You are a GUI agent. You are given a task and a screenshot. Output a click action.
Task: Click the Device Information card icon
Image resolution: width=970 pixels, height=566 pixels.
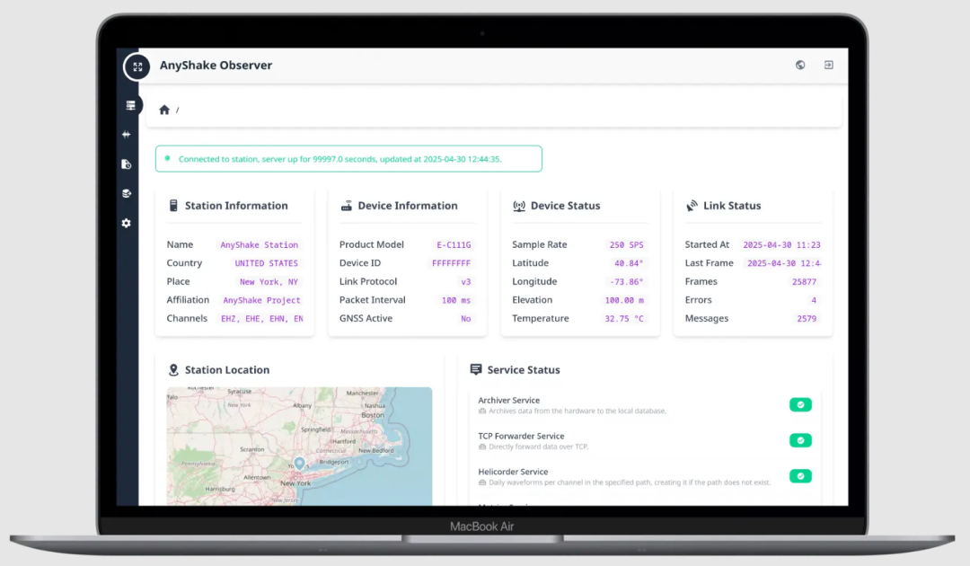tap(347, 206)
